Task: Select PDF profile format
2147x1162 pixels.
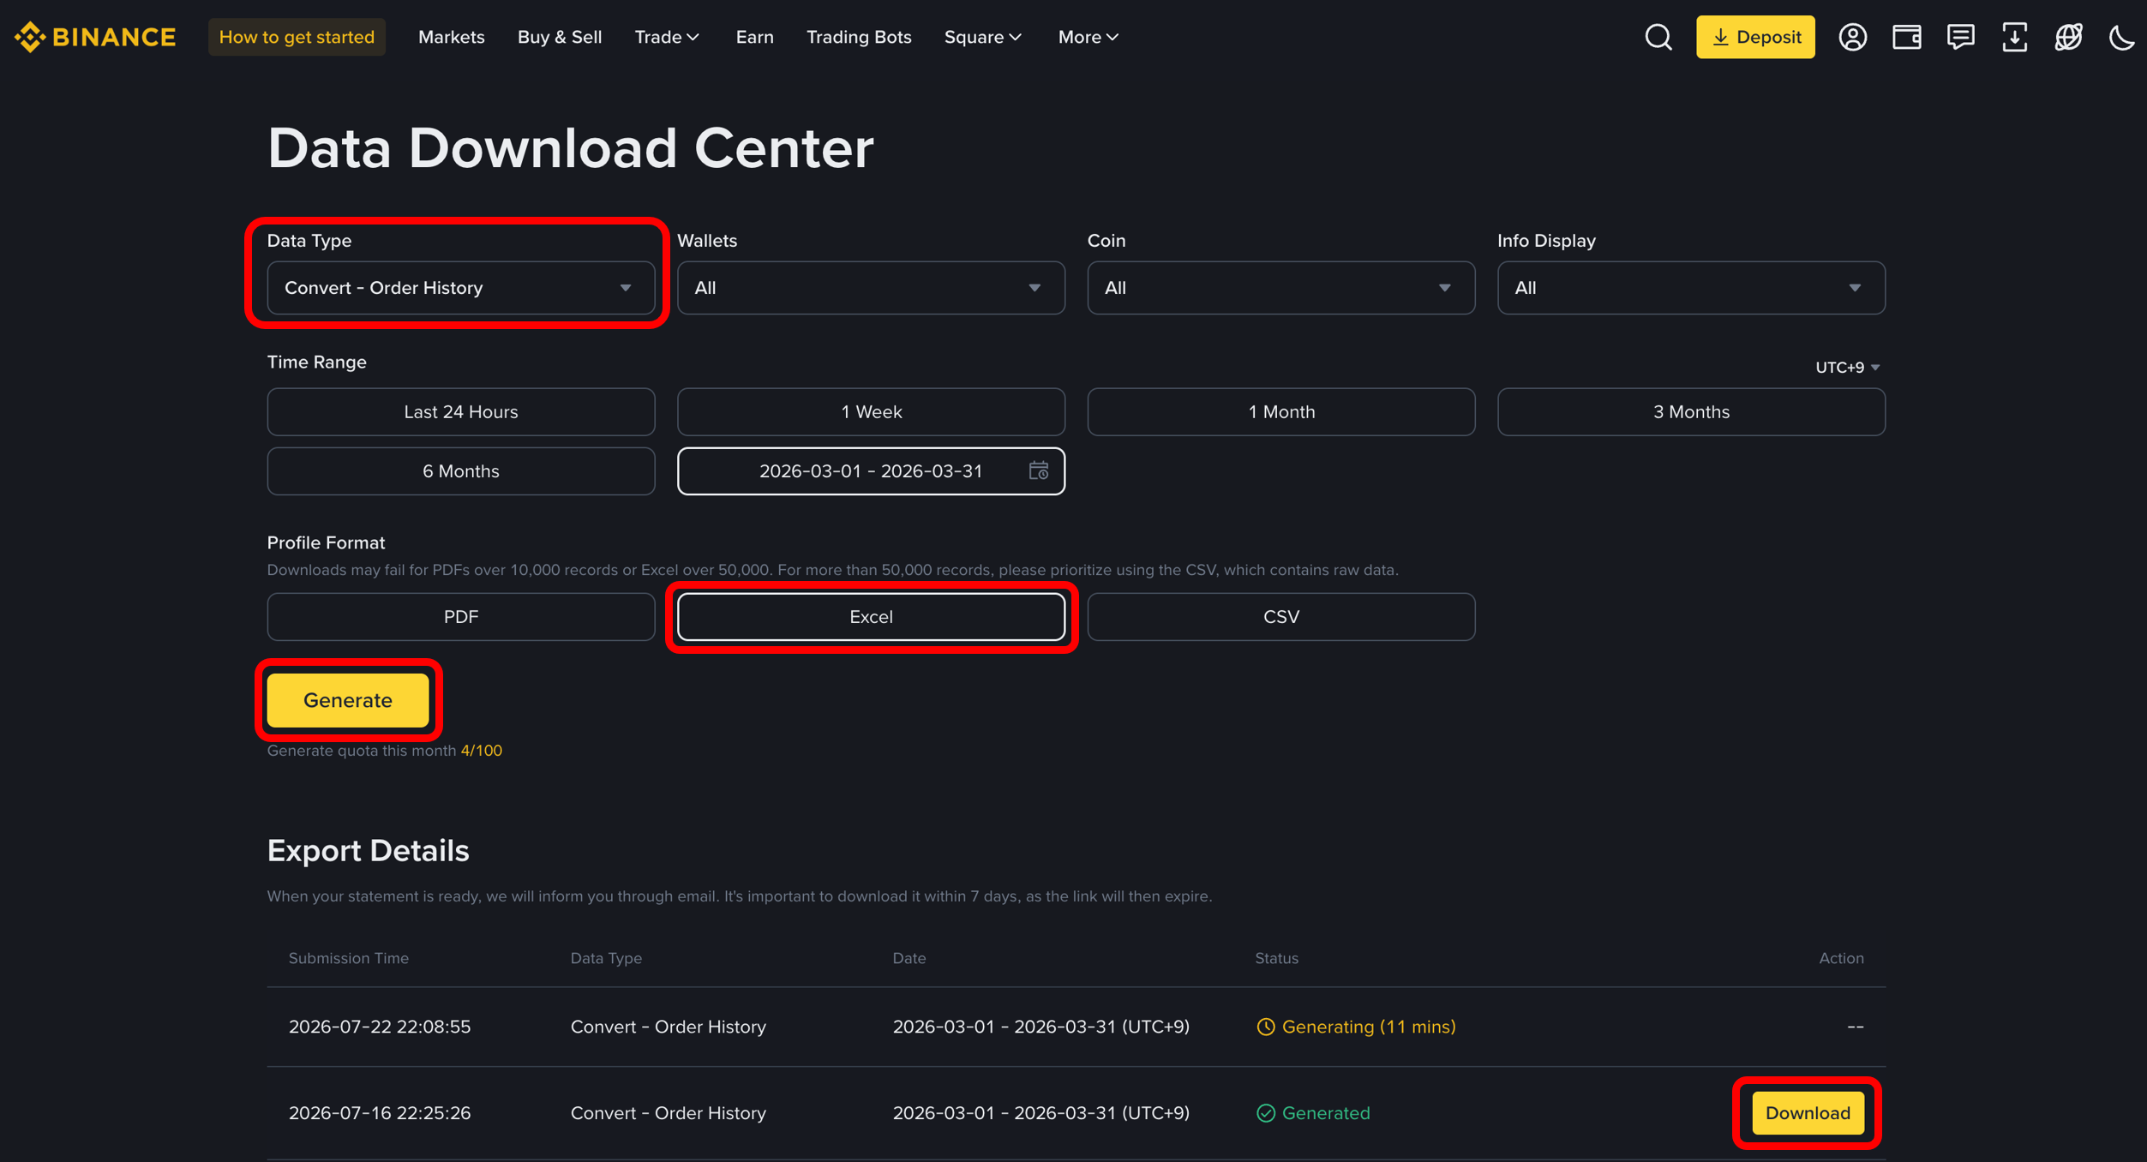Action: (x=460, y=616)
